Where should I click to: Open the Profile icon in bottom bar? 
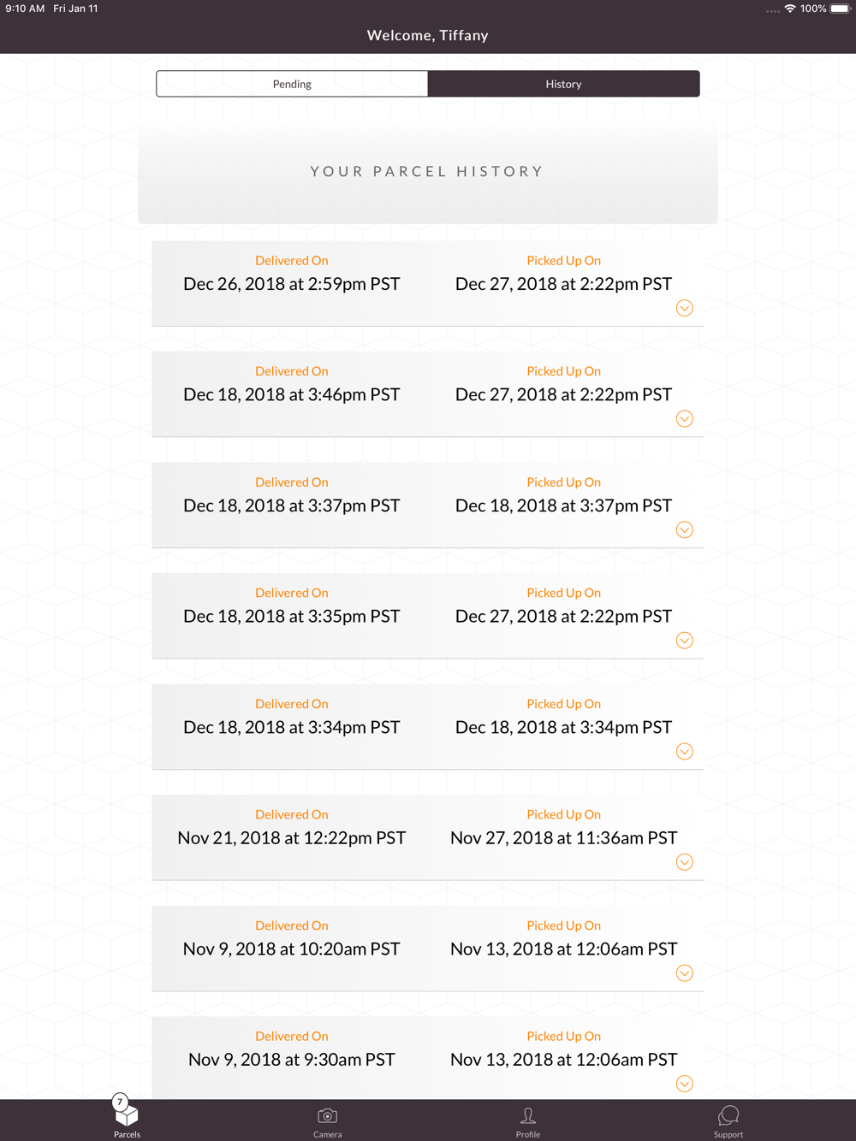pos(528,1115)
